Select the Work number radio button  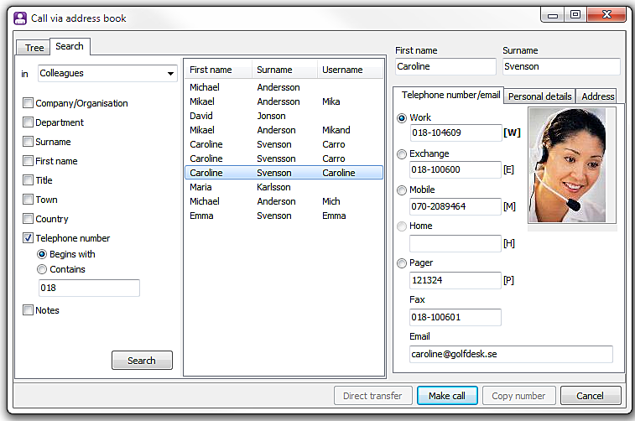tap(402, 118)
